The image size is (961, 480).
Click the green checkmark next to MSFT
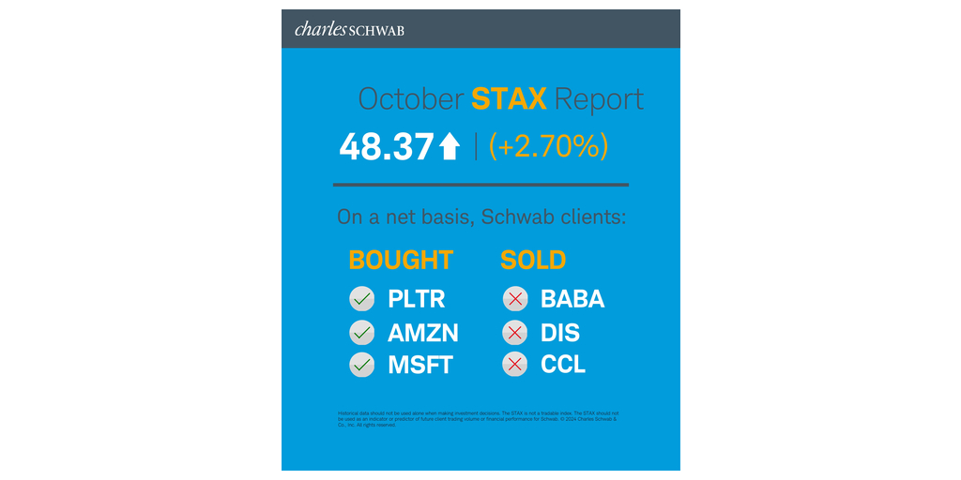[361, 365]
